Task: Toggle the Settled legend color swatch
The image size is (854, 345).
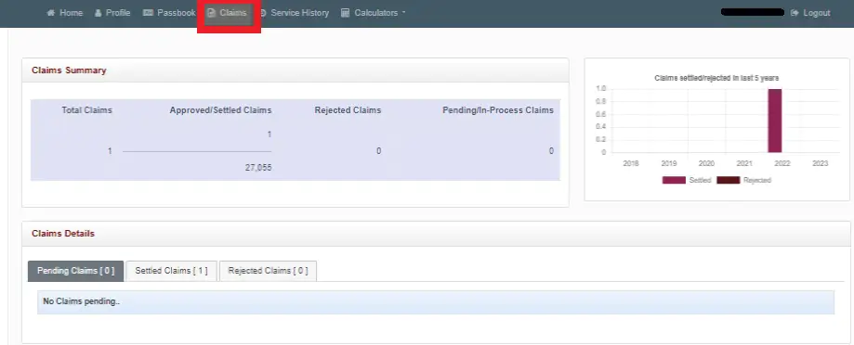Action: click(674, 180)
